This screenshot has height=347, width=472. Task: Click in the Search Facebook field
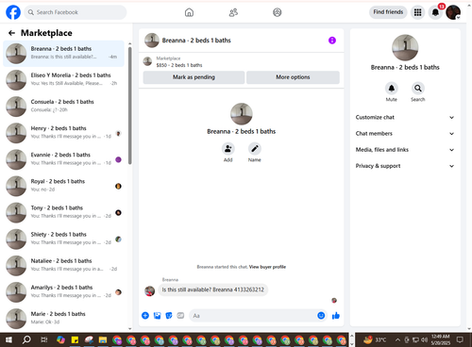coord(76,12)
